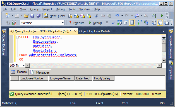Undo the last edit with the blue arrow icon
This screenshot has width=175, height=107.
[x=117, y=16]
